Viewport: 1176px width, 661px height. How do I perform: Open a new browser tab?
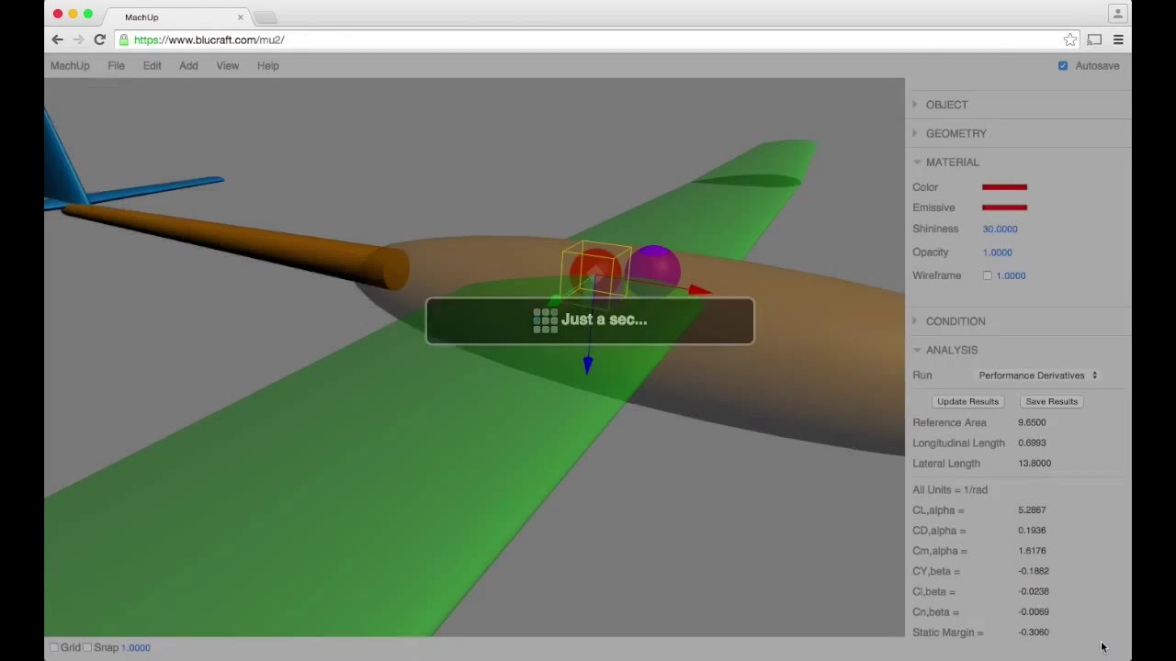pyautogui.click(x=265, y=17)
